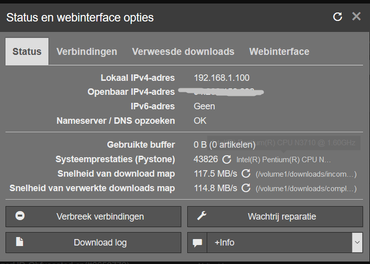Rerun the Pystone system performance test
The image size is (370, 264).
coord(227,159)
